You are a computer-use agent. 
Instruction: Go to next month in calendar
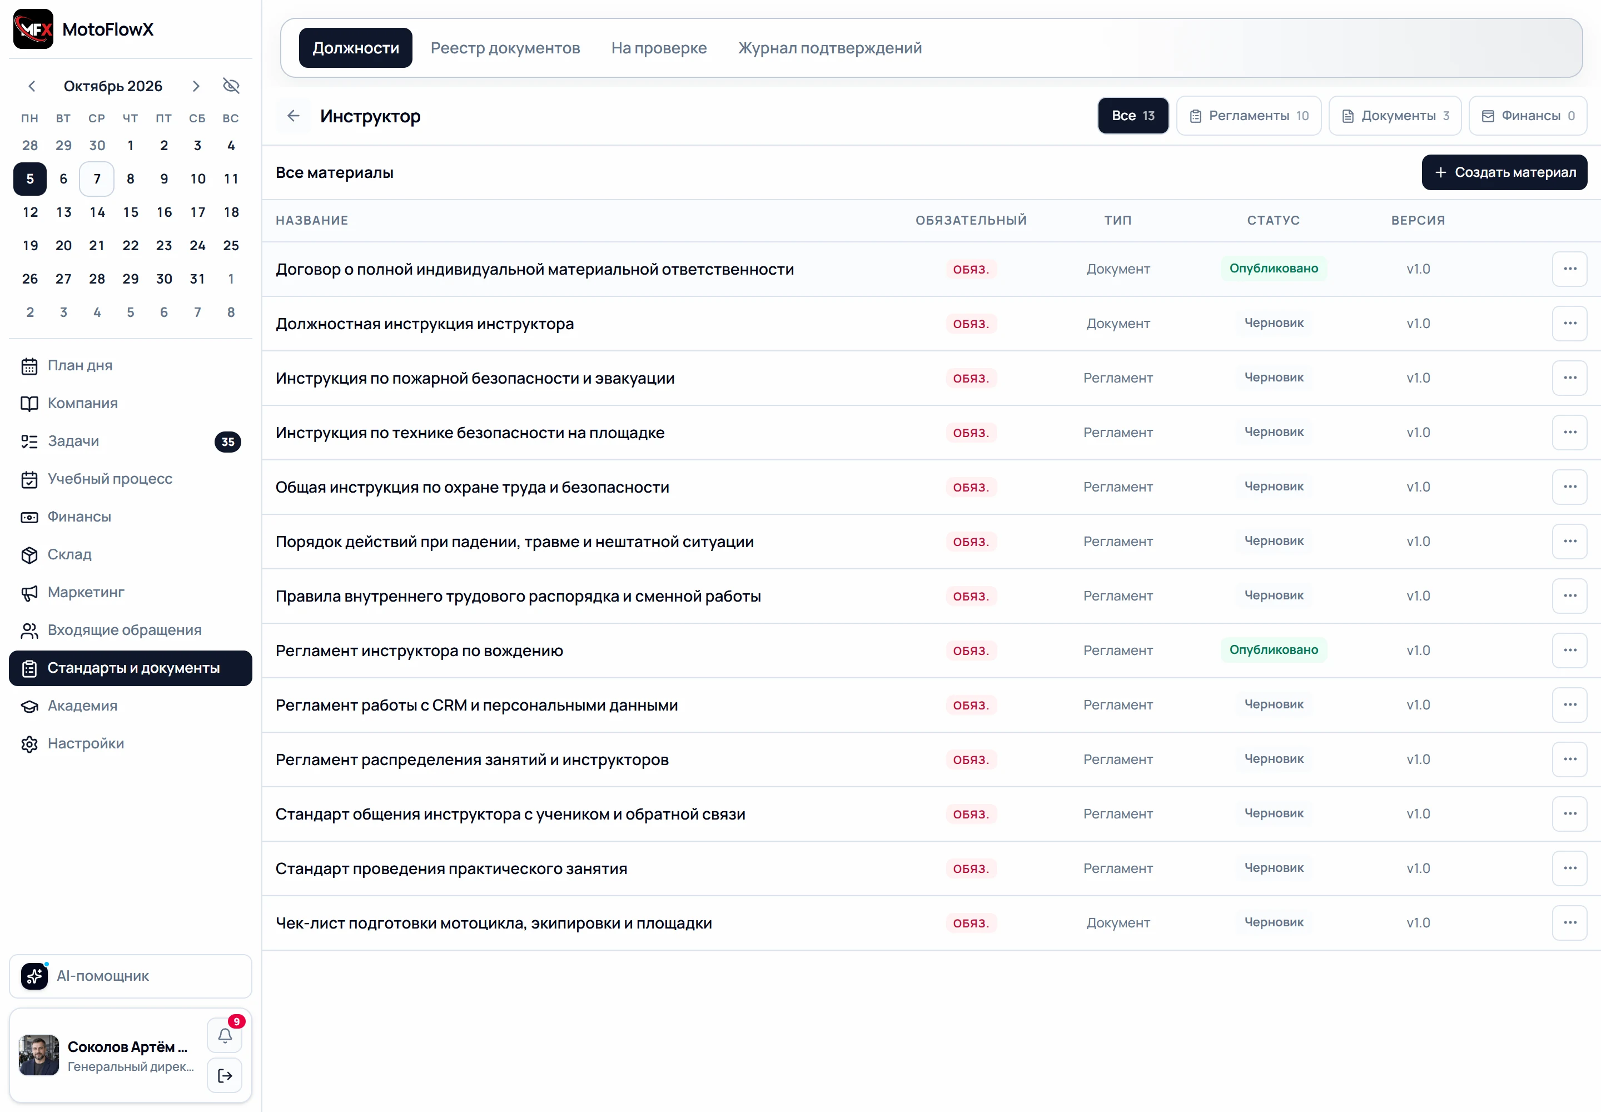pos(196,86)
